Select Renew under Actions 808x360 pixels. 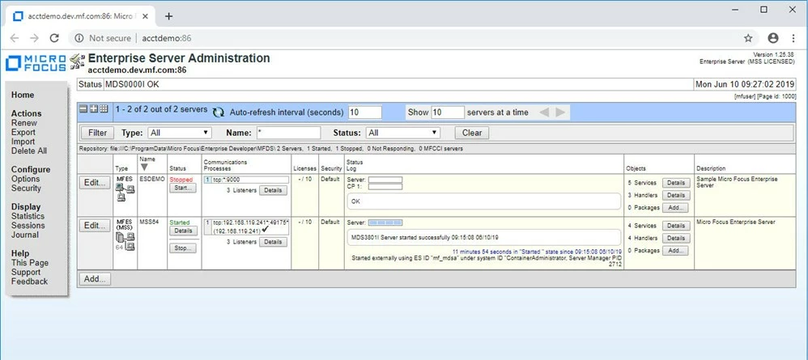[24, 123]
